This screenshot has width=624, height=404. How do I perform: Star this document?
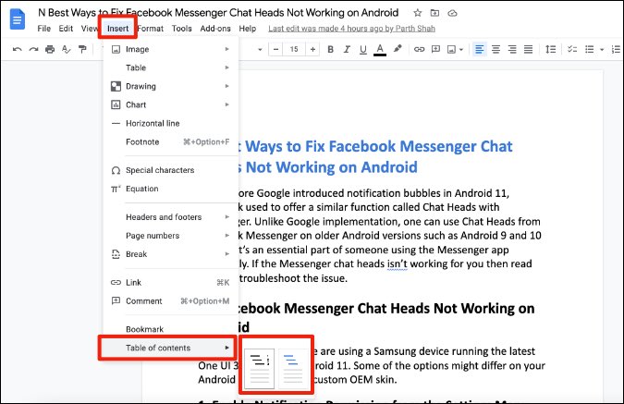click(x=418, y=13)
